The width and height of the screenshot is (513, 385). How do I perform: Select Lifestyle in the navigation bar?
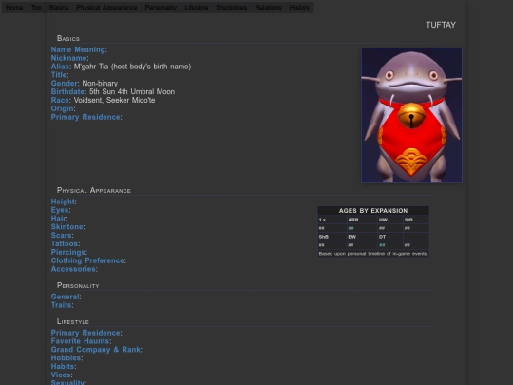(x=197, y=8)
